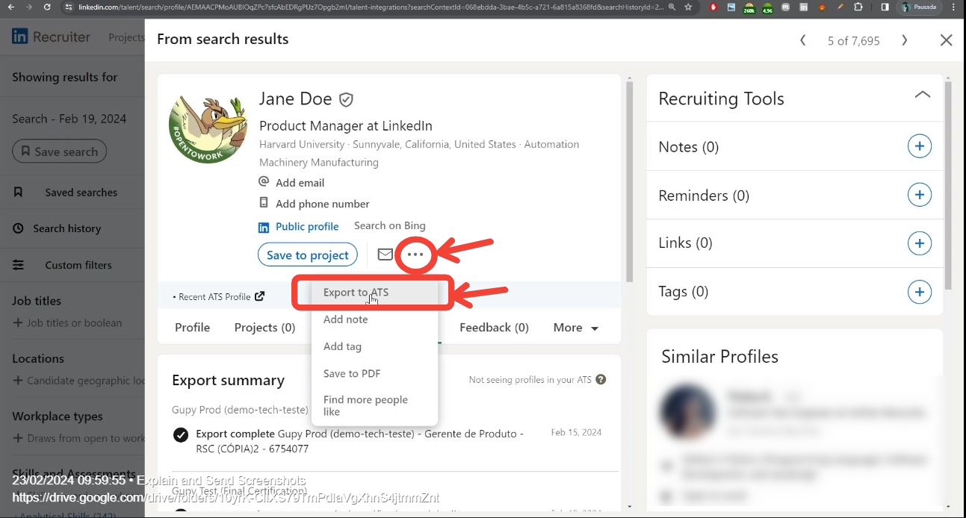Collapse the Recruiting Tools panel
This screenshot has height=518, width=966.
point(922,95)
